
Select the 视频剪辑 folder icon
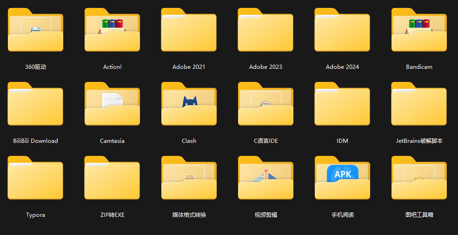pyautogui.click(x=266, y=179)
